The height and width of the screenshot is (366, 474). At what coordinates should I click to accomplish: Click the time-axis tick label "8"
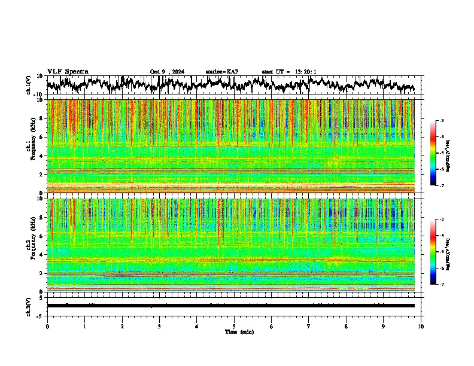pos(346,327)
